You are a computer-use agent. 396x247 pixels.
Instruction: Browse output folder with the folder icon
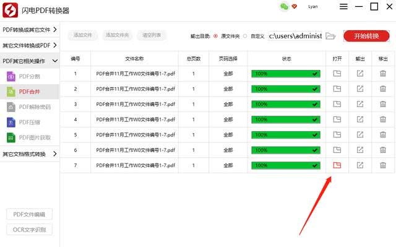[330, 36]
